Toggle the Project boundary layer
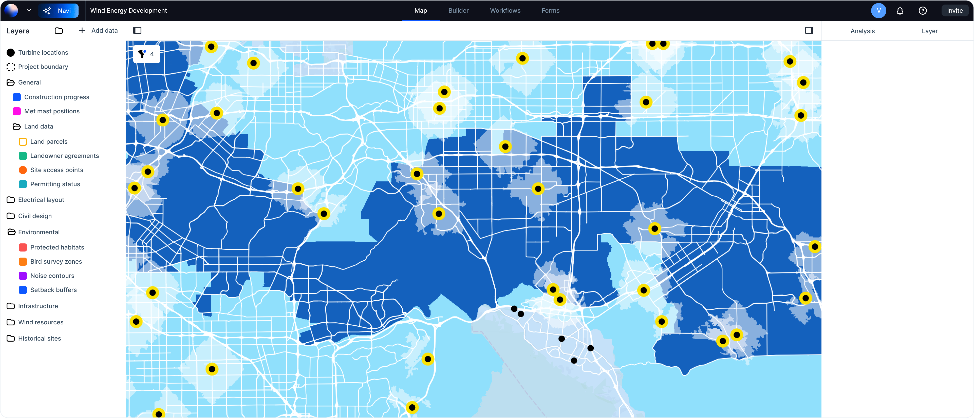The image size is (974, 418). 10,67
